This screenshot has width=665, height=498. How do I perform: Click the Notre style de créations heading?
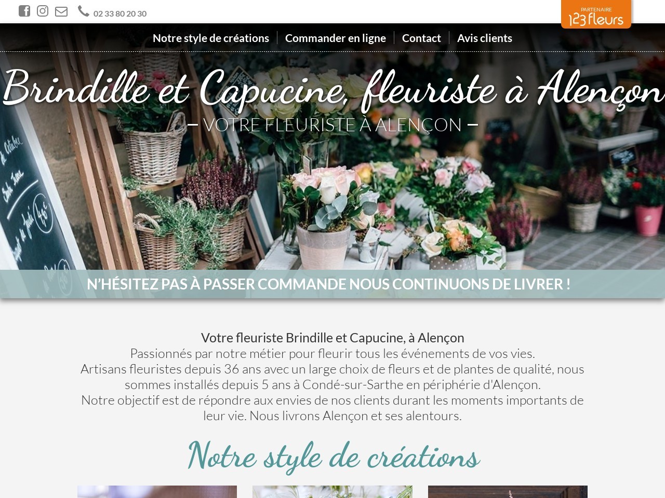(334, 457)
